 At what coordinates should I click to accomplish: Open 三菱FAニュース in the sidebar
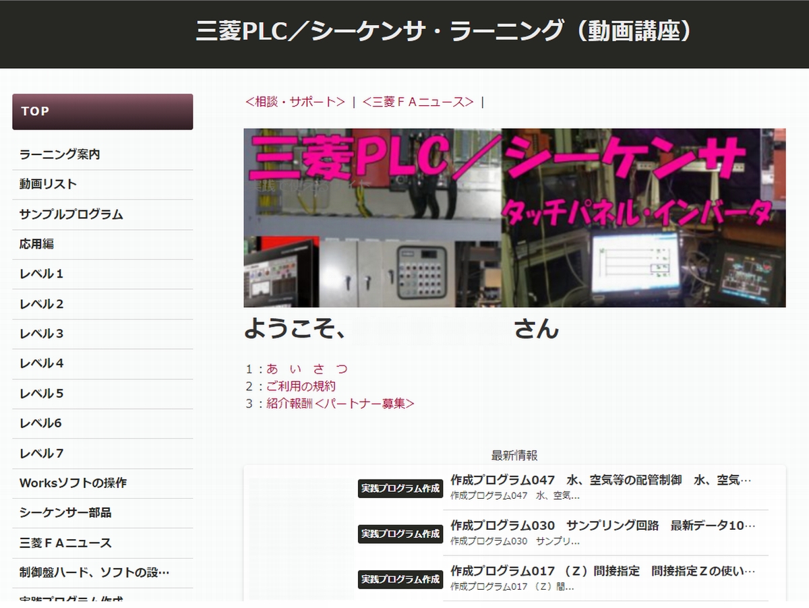pos(102,543)
